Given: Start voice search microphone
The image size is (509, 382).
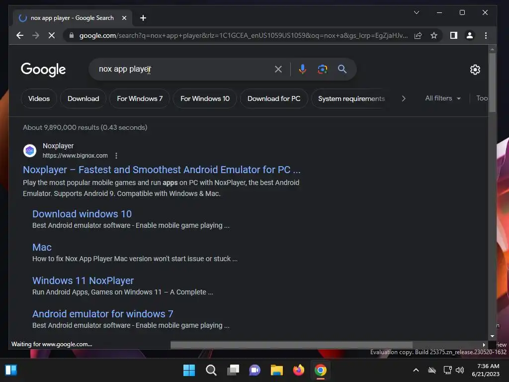Looking at the screenshot, I should [303, 69].
